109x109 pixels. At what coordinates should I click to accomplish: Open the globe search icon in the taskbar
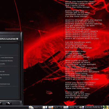pos(105,107)
